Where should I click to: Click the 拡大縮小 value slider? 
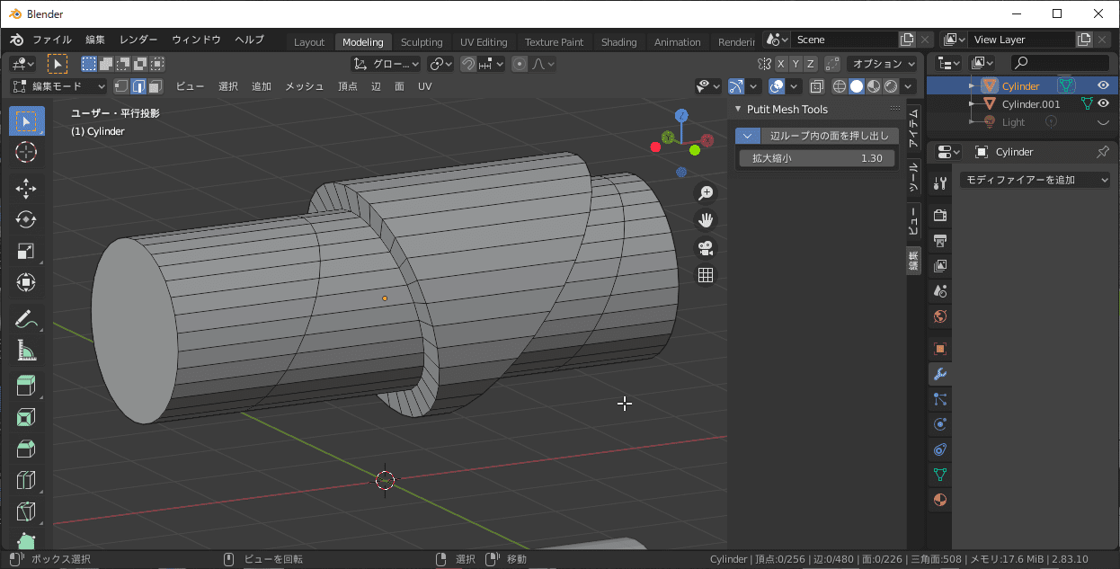coord(816,158)
